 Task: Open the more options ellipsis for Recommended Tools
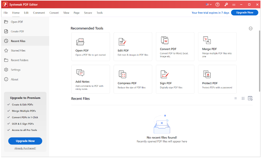pyautogui.click(x=251, y=29)
